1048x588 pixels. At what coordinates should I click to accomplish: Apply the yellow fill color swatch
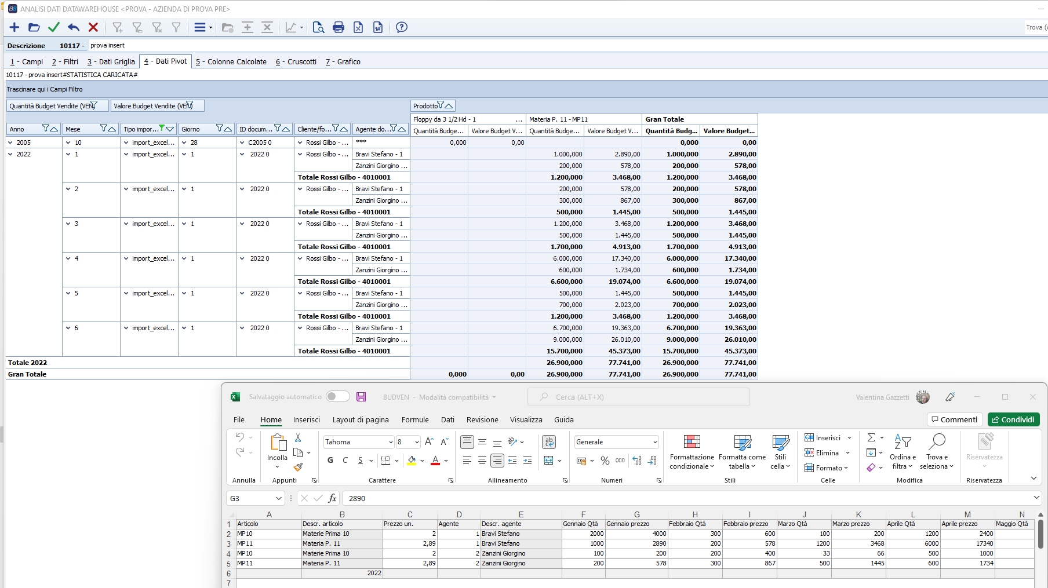(x=412, y=461)
